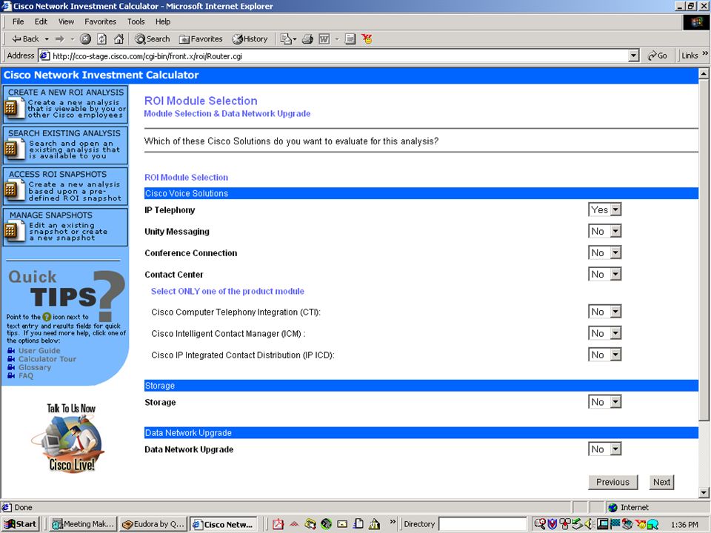Open the Data Network Upgrade dropdown

[x=605, y=449]
